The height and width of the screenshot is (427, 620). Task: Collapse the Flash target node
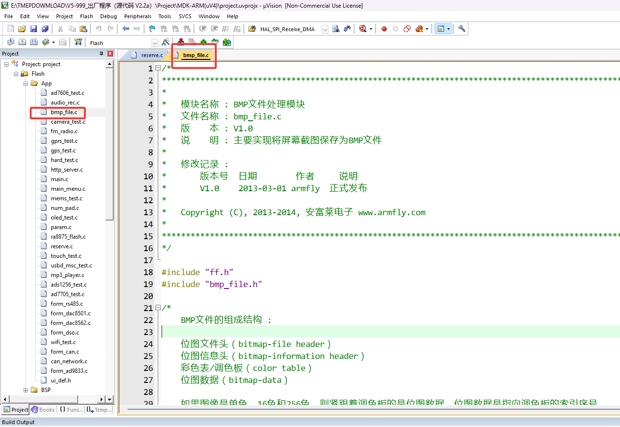(16, 74)
